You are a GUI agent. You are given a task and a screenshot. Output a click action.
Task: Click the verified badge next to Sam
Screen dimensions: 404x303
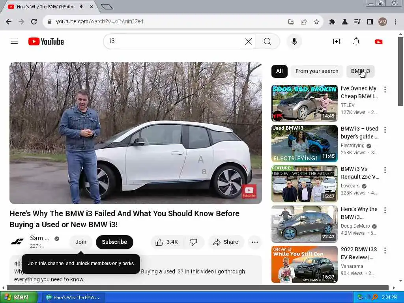click(x=57, y=239)
